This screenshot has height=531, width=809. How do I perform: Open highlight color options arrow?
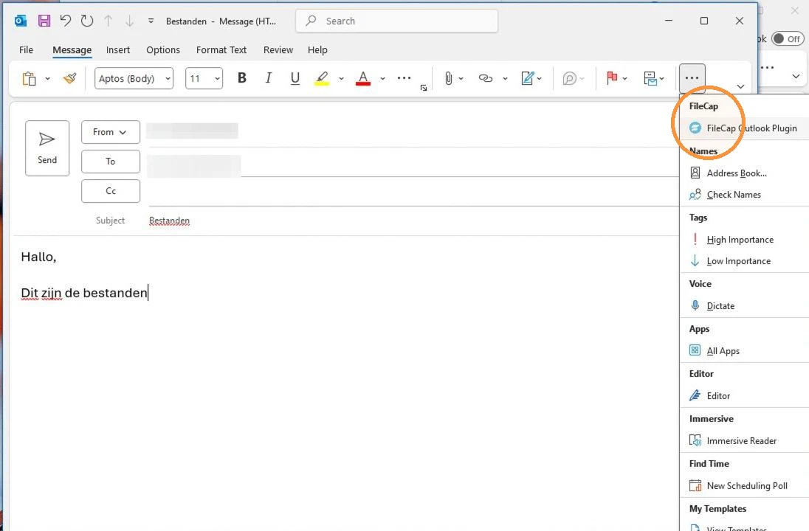pyautogui.click(x=341, y=79)
